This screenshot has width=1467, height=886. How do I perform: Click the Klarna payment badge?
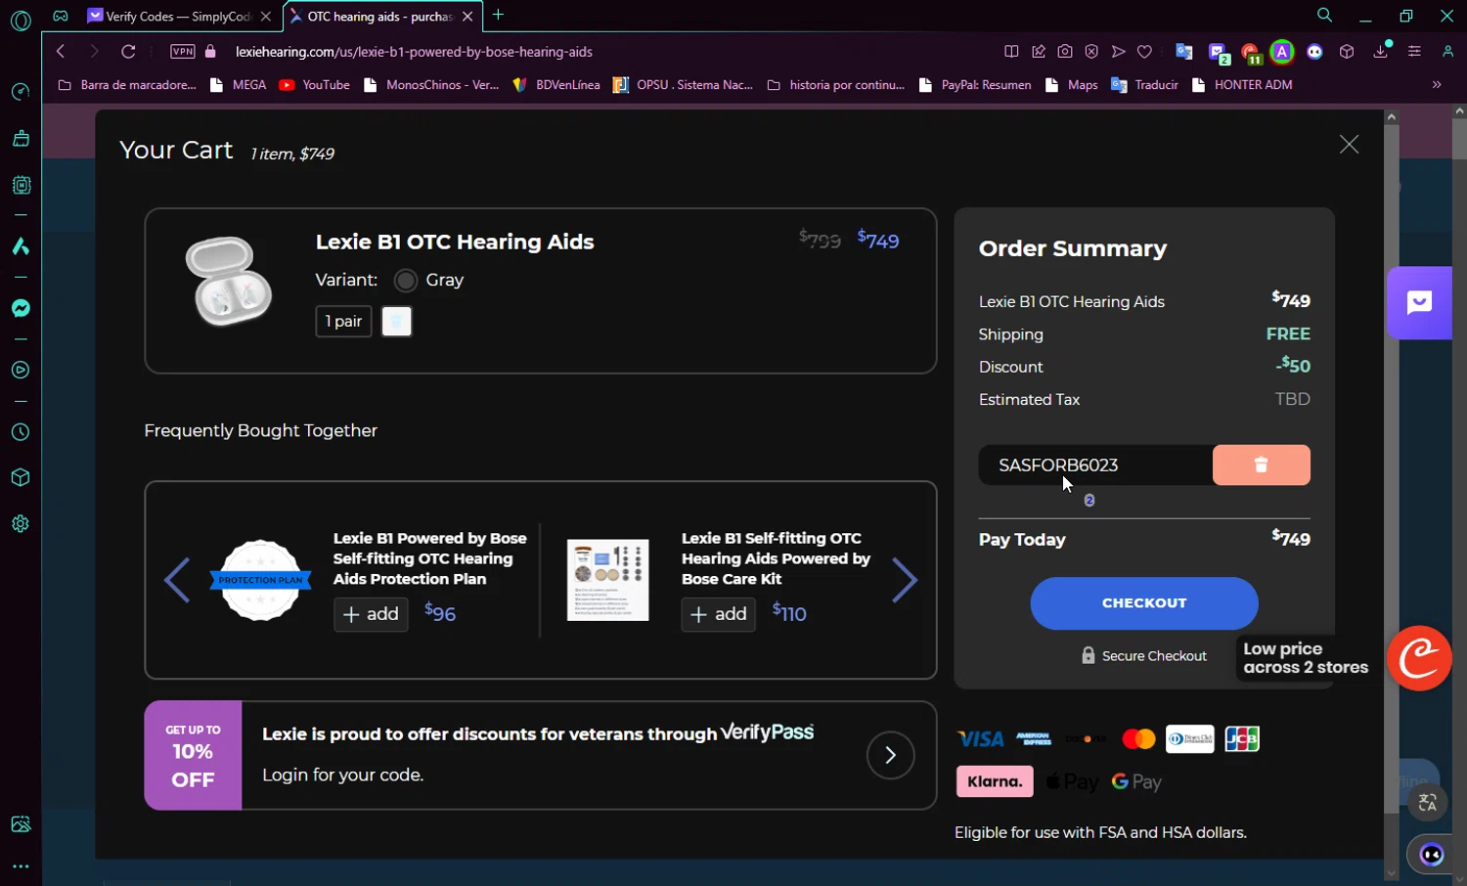[995, 781]
